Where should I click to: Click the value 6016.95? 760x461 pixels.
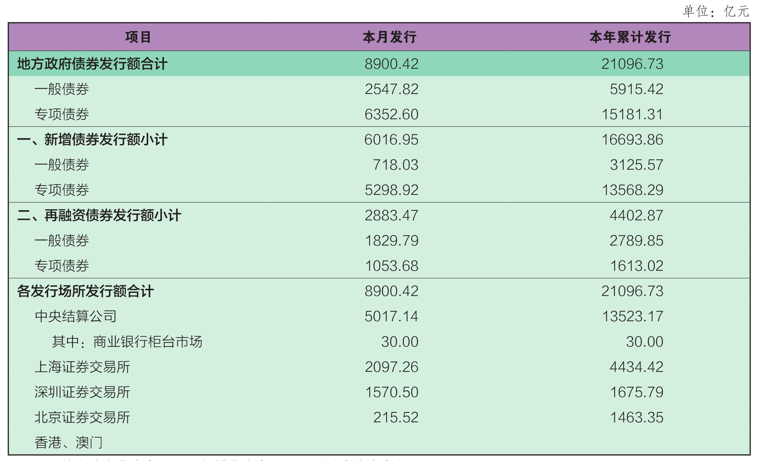click(391, 140)
